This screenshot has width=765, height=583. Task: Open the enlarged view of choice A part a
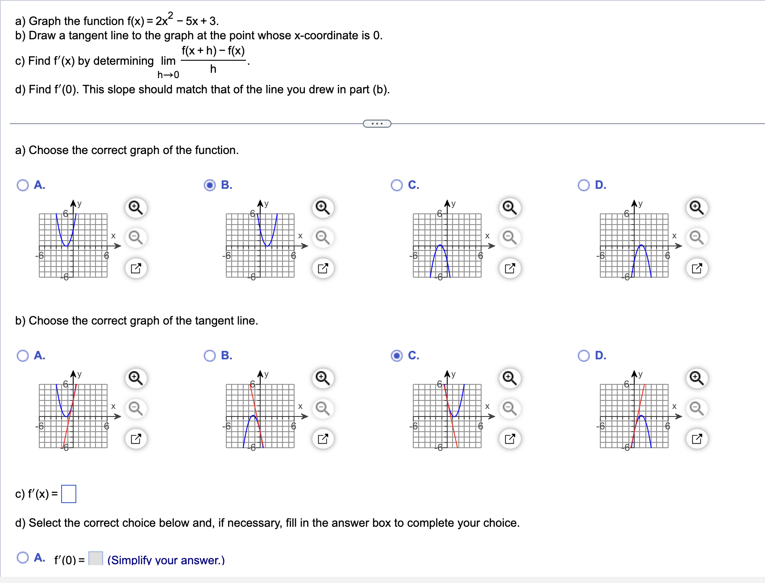coord(136,268)
